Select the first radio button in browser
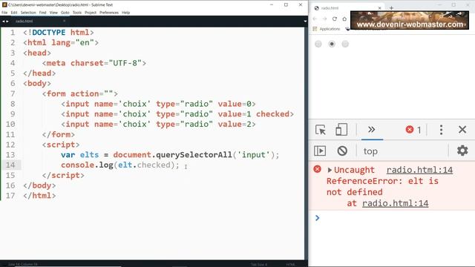Screen dimensions: 475x267 [x=318, y=44]
